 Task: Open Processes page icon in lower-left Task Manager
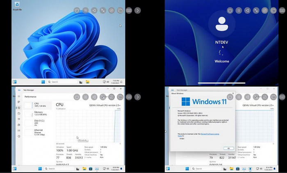click(x=19, y=102)
